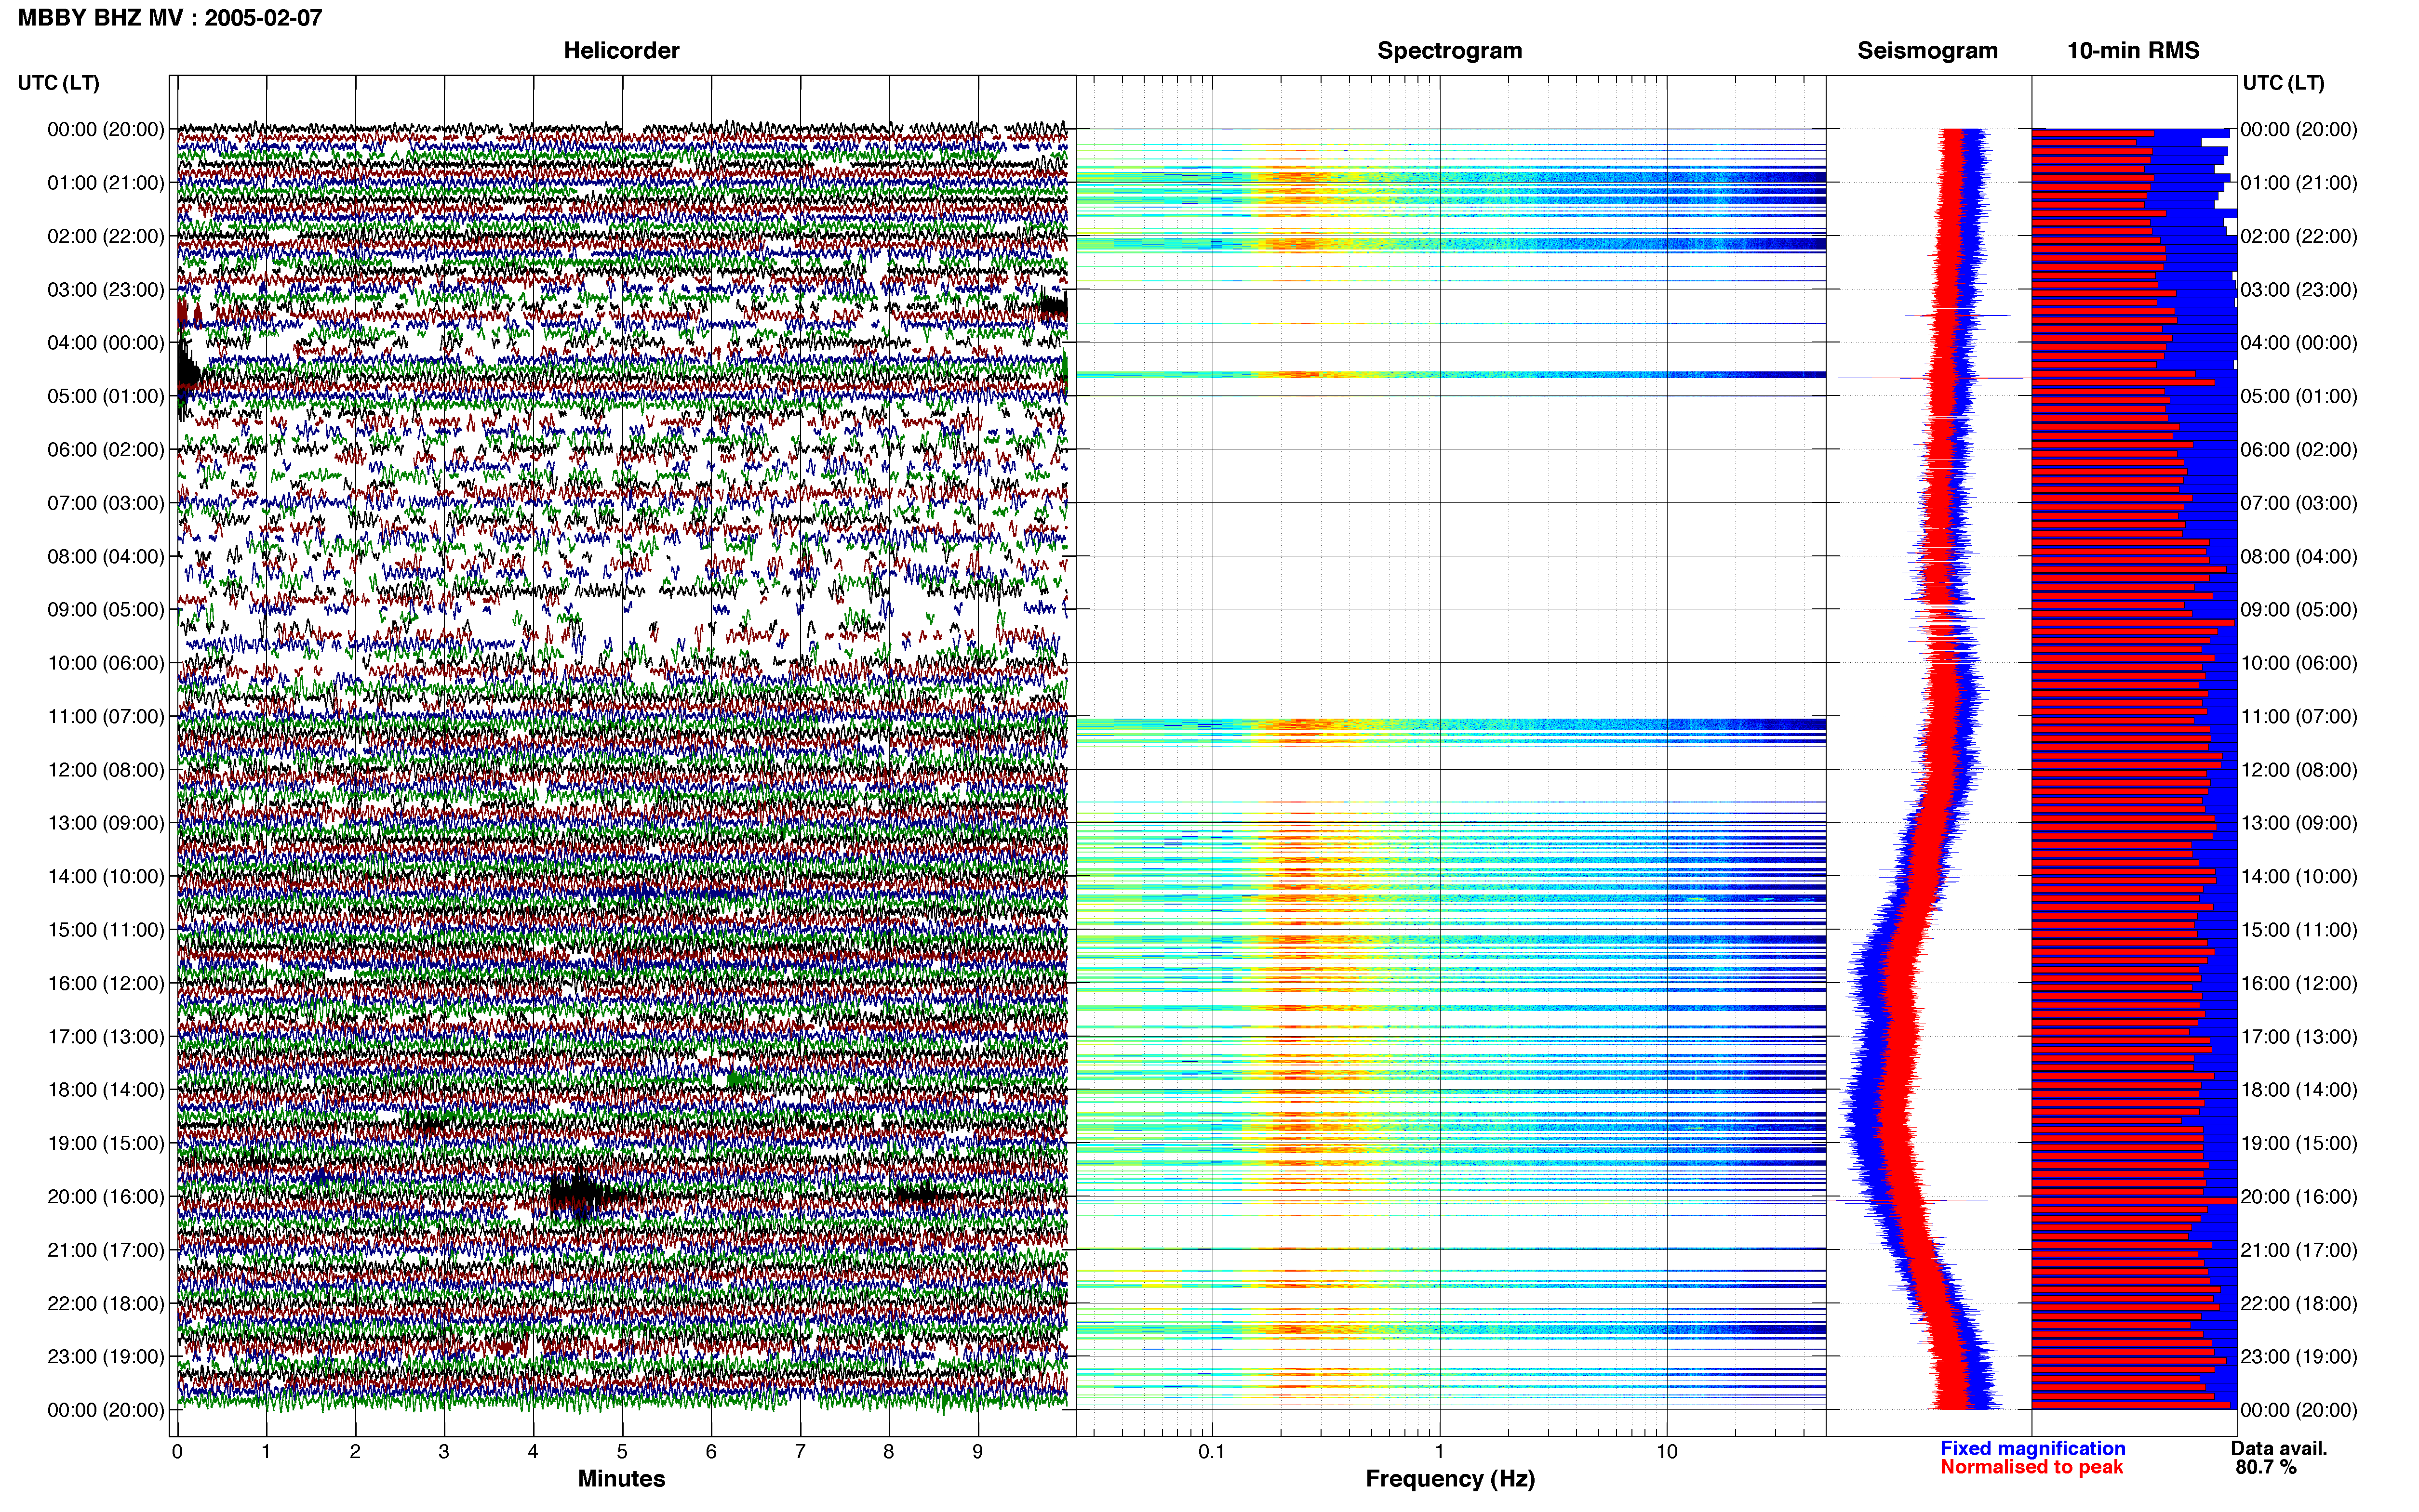The height and width of the screenshot is (1512, 2419).
Task: Click the '10' frequency tick label
Action: pos(1667,1451)
